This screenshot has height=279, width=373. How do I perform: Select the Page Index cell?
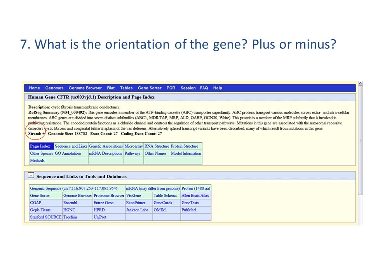tap(42, 146)
